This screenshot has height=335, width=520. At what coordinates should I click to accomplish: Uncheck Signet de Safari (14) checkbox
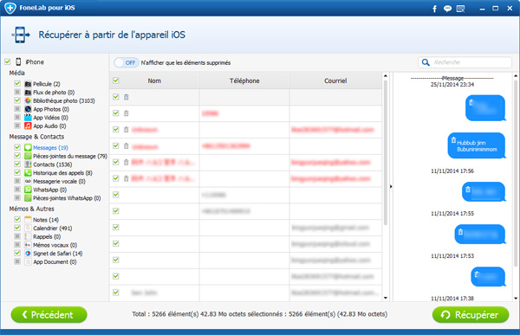17,253
